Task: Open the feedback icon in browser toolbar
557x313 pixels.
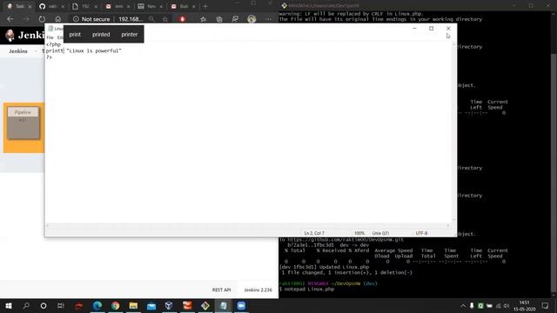Action: [235, 19]
